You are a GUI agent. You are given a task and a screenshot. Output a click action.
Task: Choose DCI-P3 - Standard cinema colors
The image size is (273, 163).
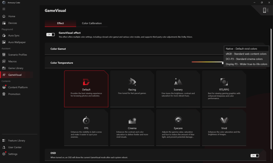246,59
